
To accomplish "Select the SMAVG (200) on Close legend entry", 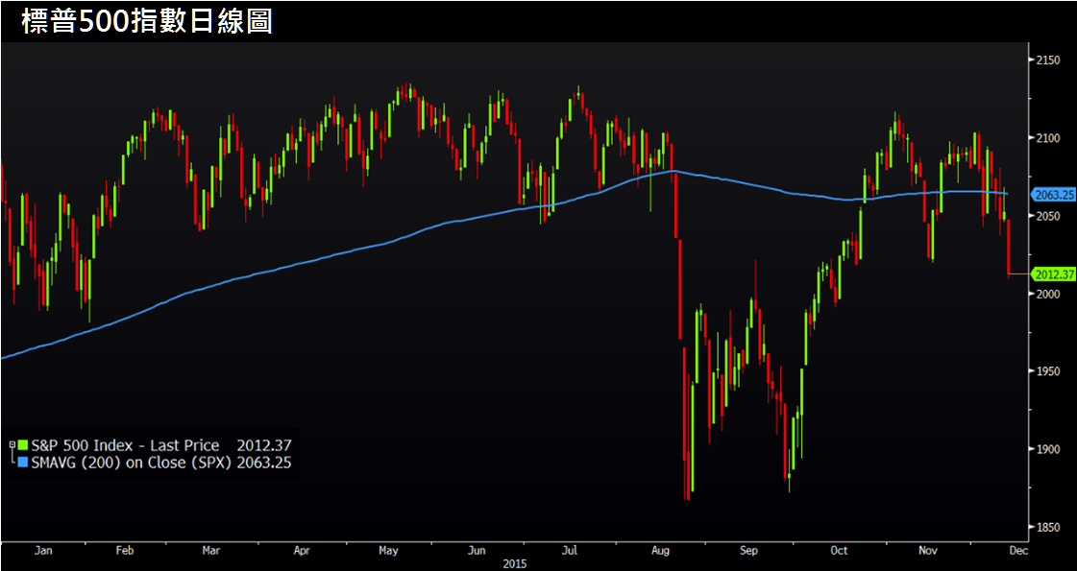I will pyautogui.click(x=132, y=463).
